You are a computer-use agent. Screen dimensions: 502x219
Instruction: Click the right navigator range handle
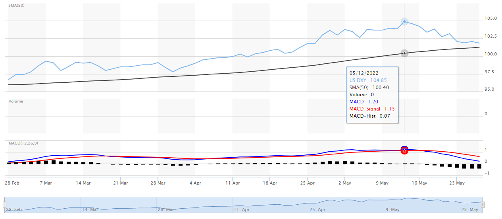[x=483, y=205]
